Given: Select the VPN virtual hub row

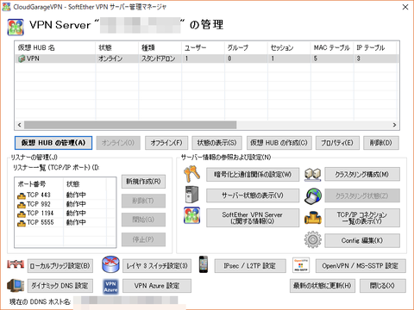Looking at the screenshot, I should click(x=206, y=59).
